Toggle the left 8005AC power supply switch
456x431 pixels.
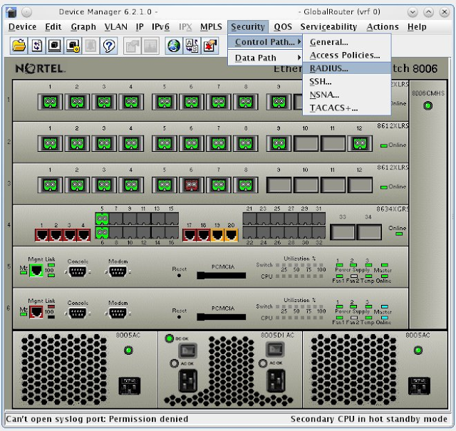130,385
